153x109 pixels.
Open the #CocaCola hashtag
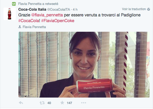[29, 21]
